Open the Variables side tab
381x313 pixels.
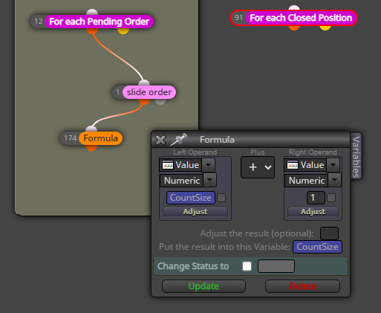[x=356, y=157]
